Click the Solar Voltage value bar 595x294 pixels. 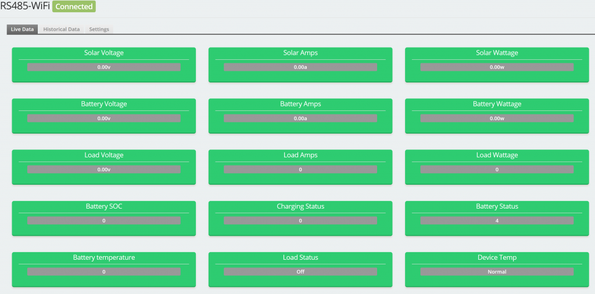pos(103,67)
